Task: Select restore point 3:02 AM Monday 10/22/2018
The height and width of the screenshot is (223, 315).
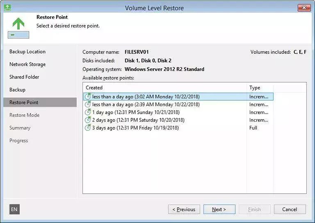Action: click(178, 97)
